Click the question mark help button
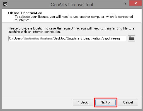Image resolution: width=143 pixels, height=111 pixels. click(x=125, y=3)
